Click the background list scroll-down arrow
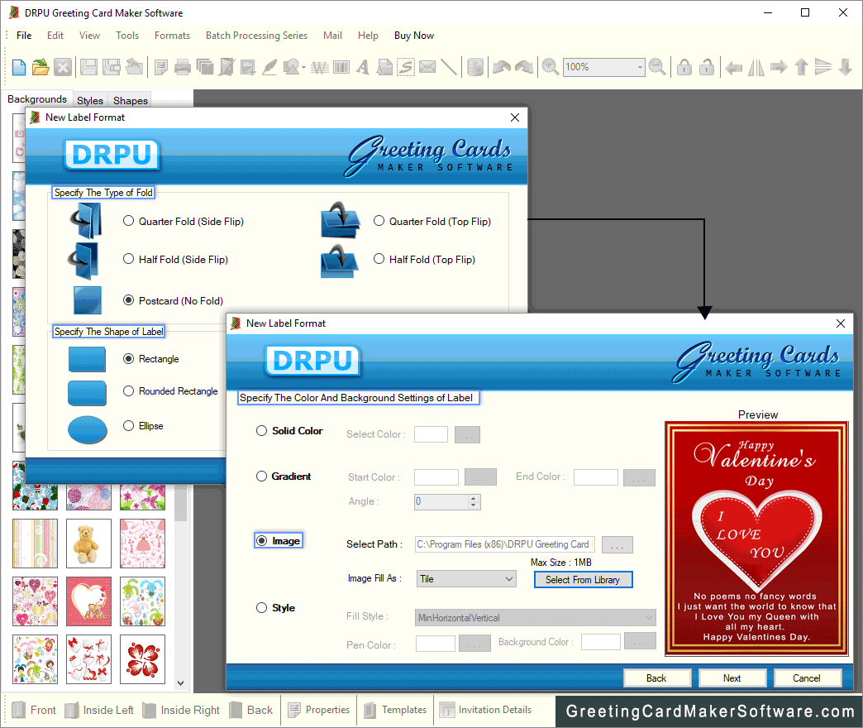863x728 pixels. pos(180,683)
